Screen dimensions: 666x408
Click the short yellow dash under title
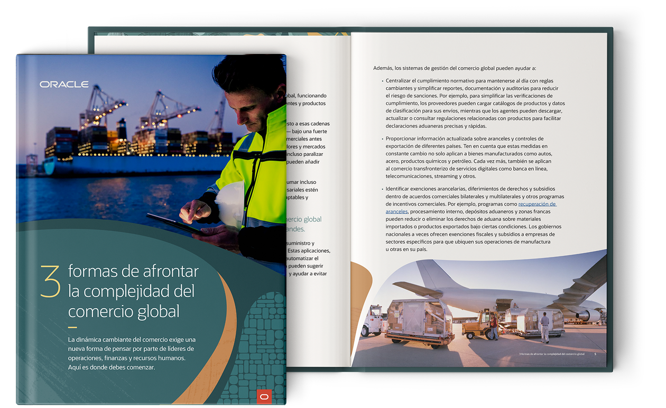click(72, 328)
